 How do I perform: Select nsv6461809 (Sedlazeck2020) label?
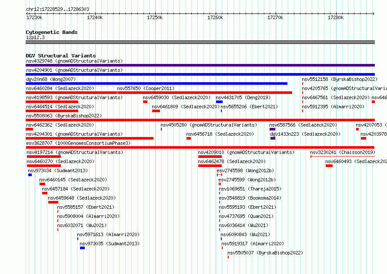tap(186, 107)
